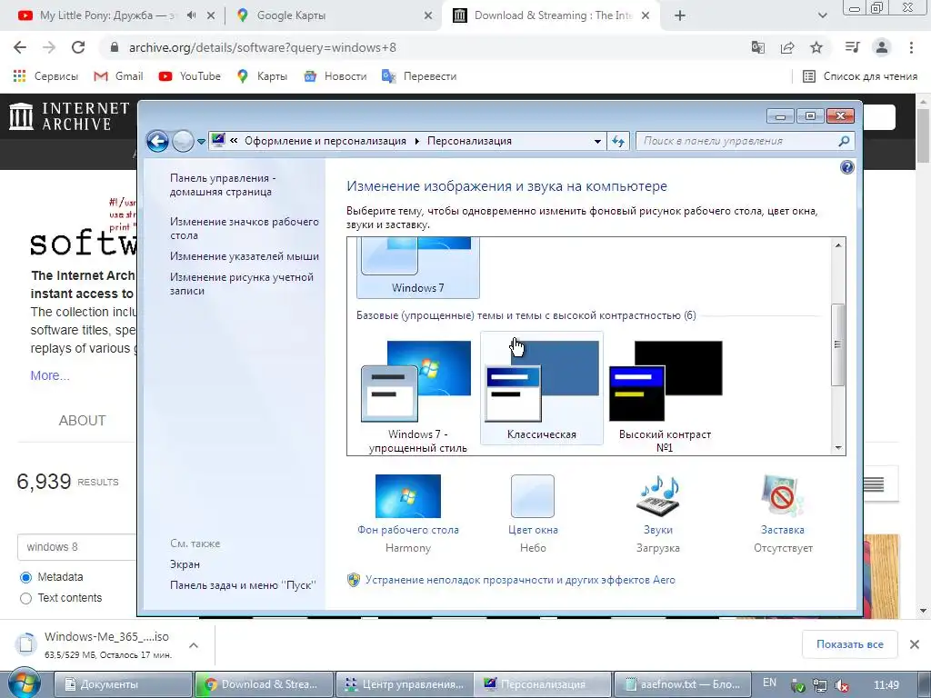Expand Chrome tab search chevron

coord(822,16)
